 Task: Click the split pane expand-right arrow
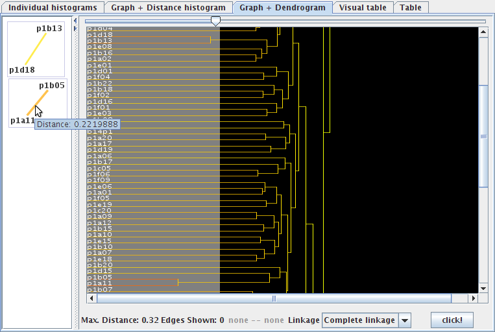point(76,28)
